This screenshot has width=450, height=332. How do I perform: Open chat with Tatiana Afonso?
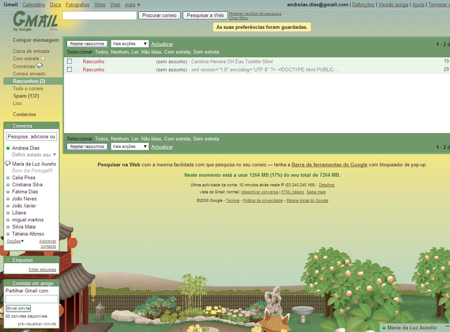point(28,234)
